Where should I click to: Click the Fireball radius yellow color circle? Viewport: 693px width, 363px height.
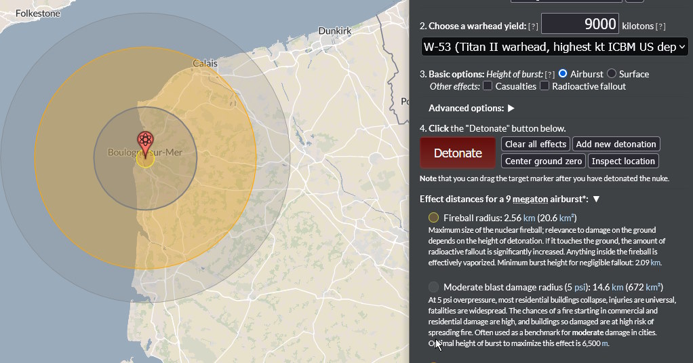[x=433, y=218]
